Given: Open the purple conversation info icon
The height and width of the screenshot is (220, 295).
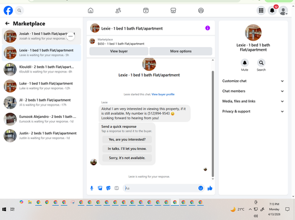Looking at the screenshot, I should [208, 28].
